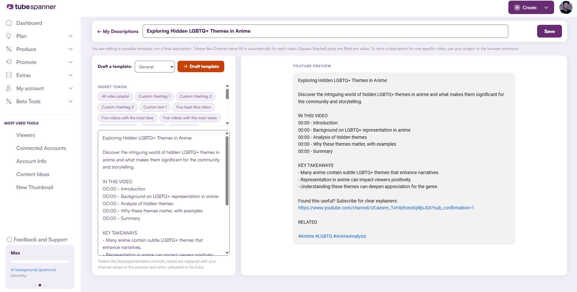Insert the Custom text 1 token

tap(155, 107)
